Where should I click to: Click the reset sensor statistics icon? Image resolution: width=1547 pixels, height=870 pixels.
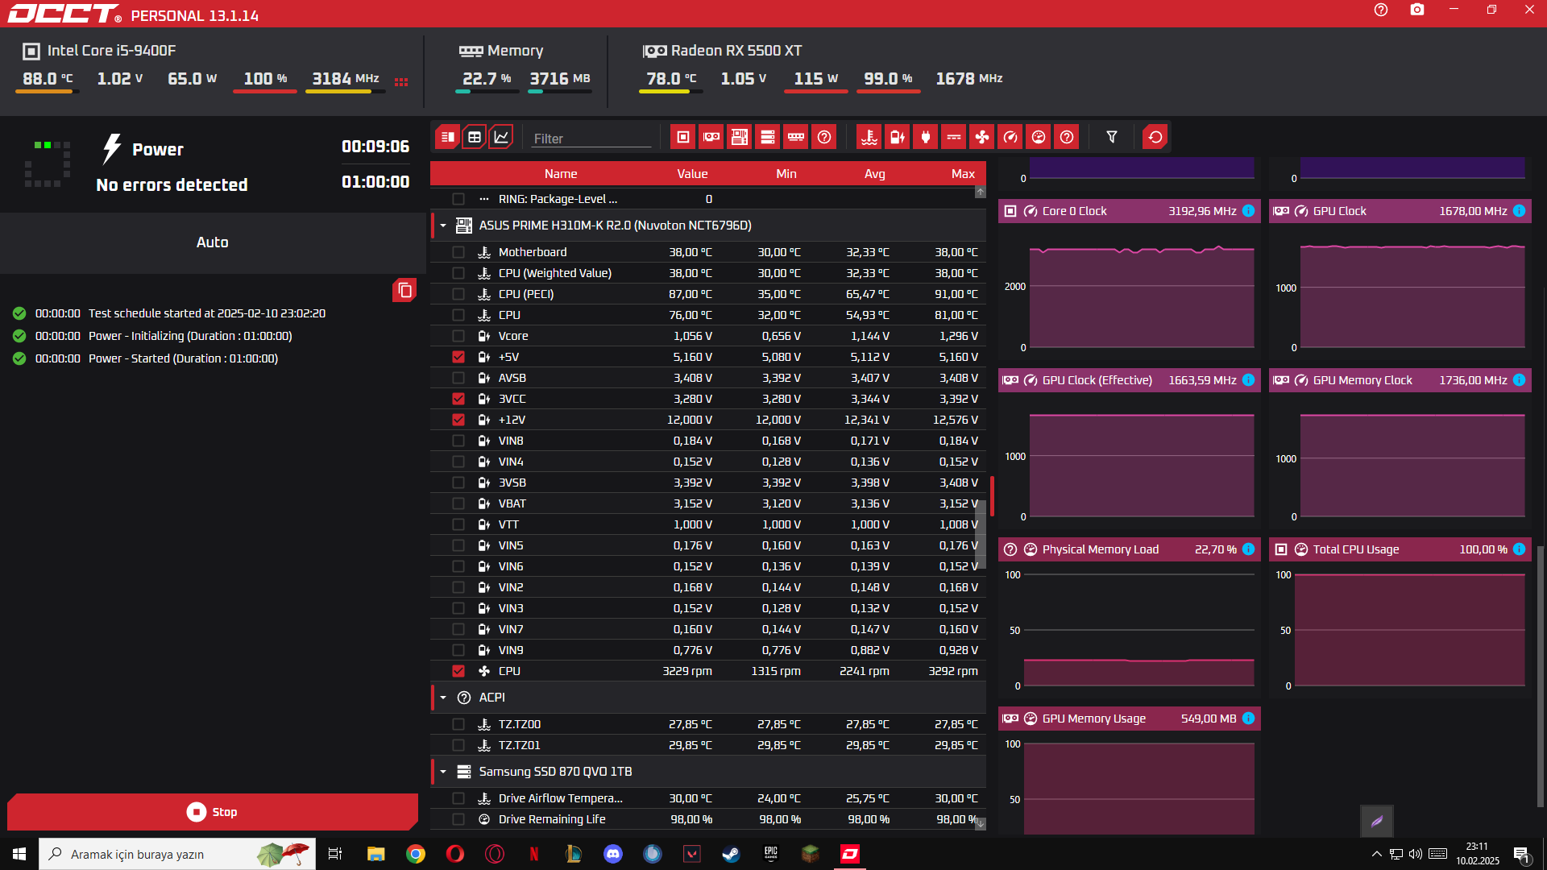[x=1155, y=137]
